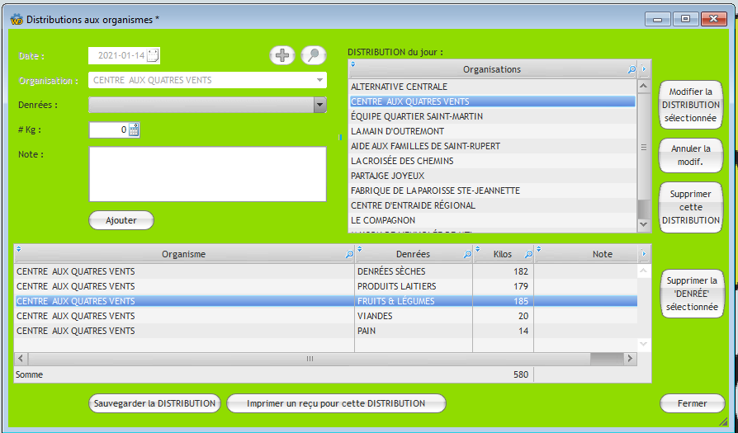
Task: Click the magnifying glass search button near date
Action: coord(315,55)
